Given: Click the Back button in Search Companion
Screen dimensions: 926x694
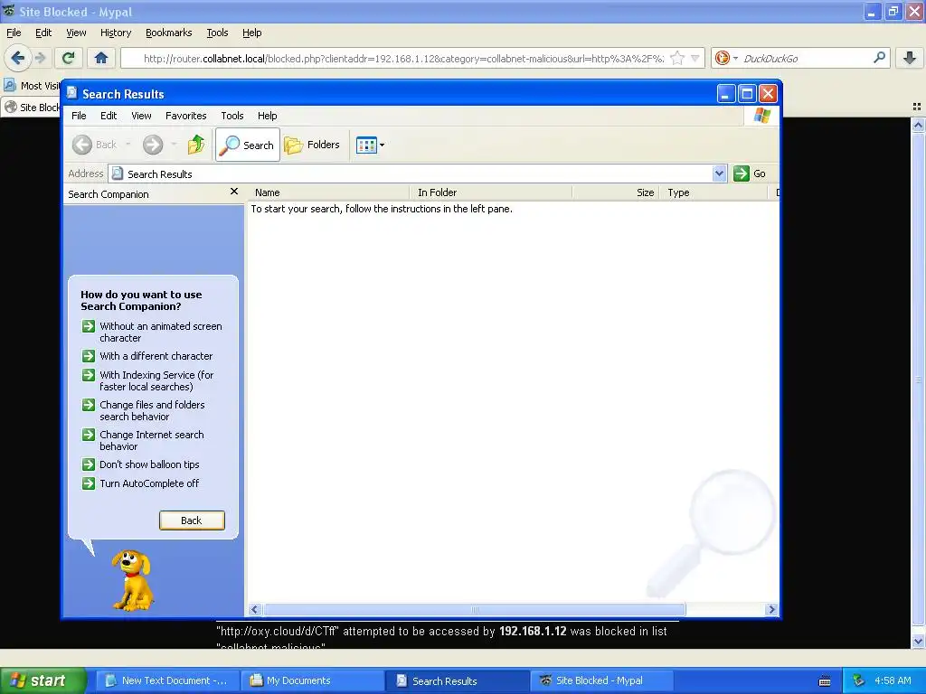Looking at the screenshot, I should tap(192, 520).
